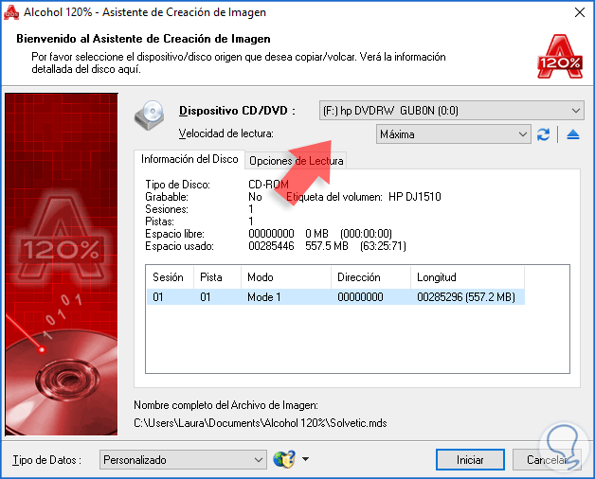This screenshot has width=595, height=479.
Task: Open the Dispositivo CD/DVD dropdown
Action: 451,111
